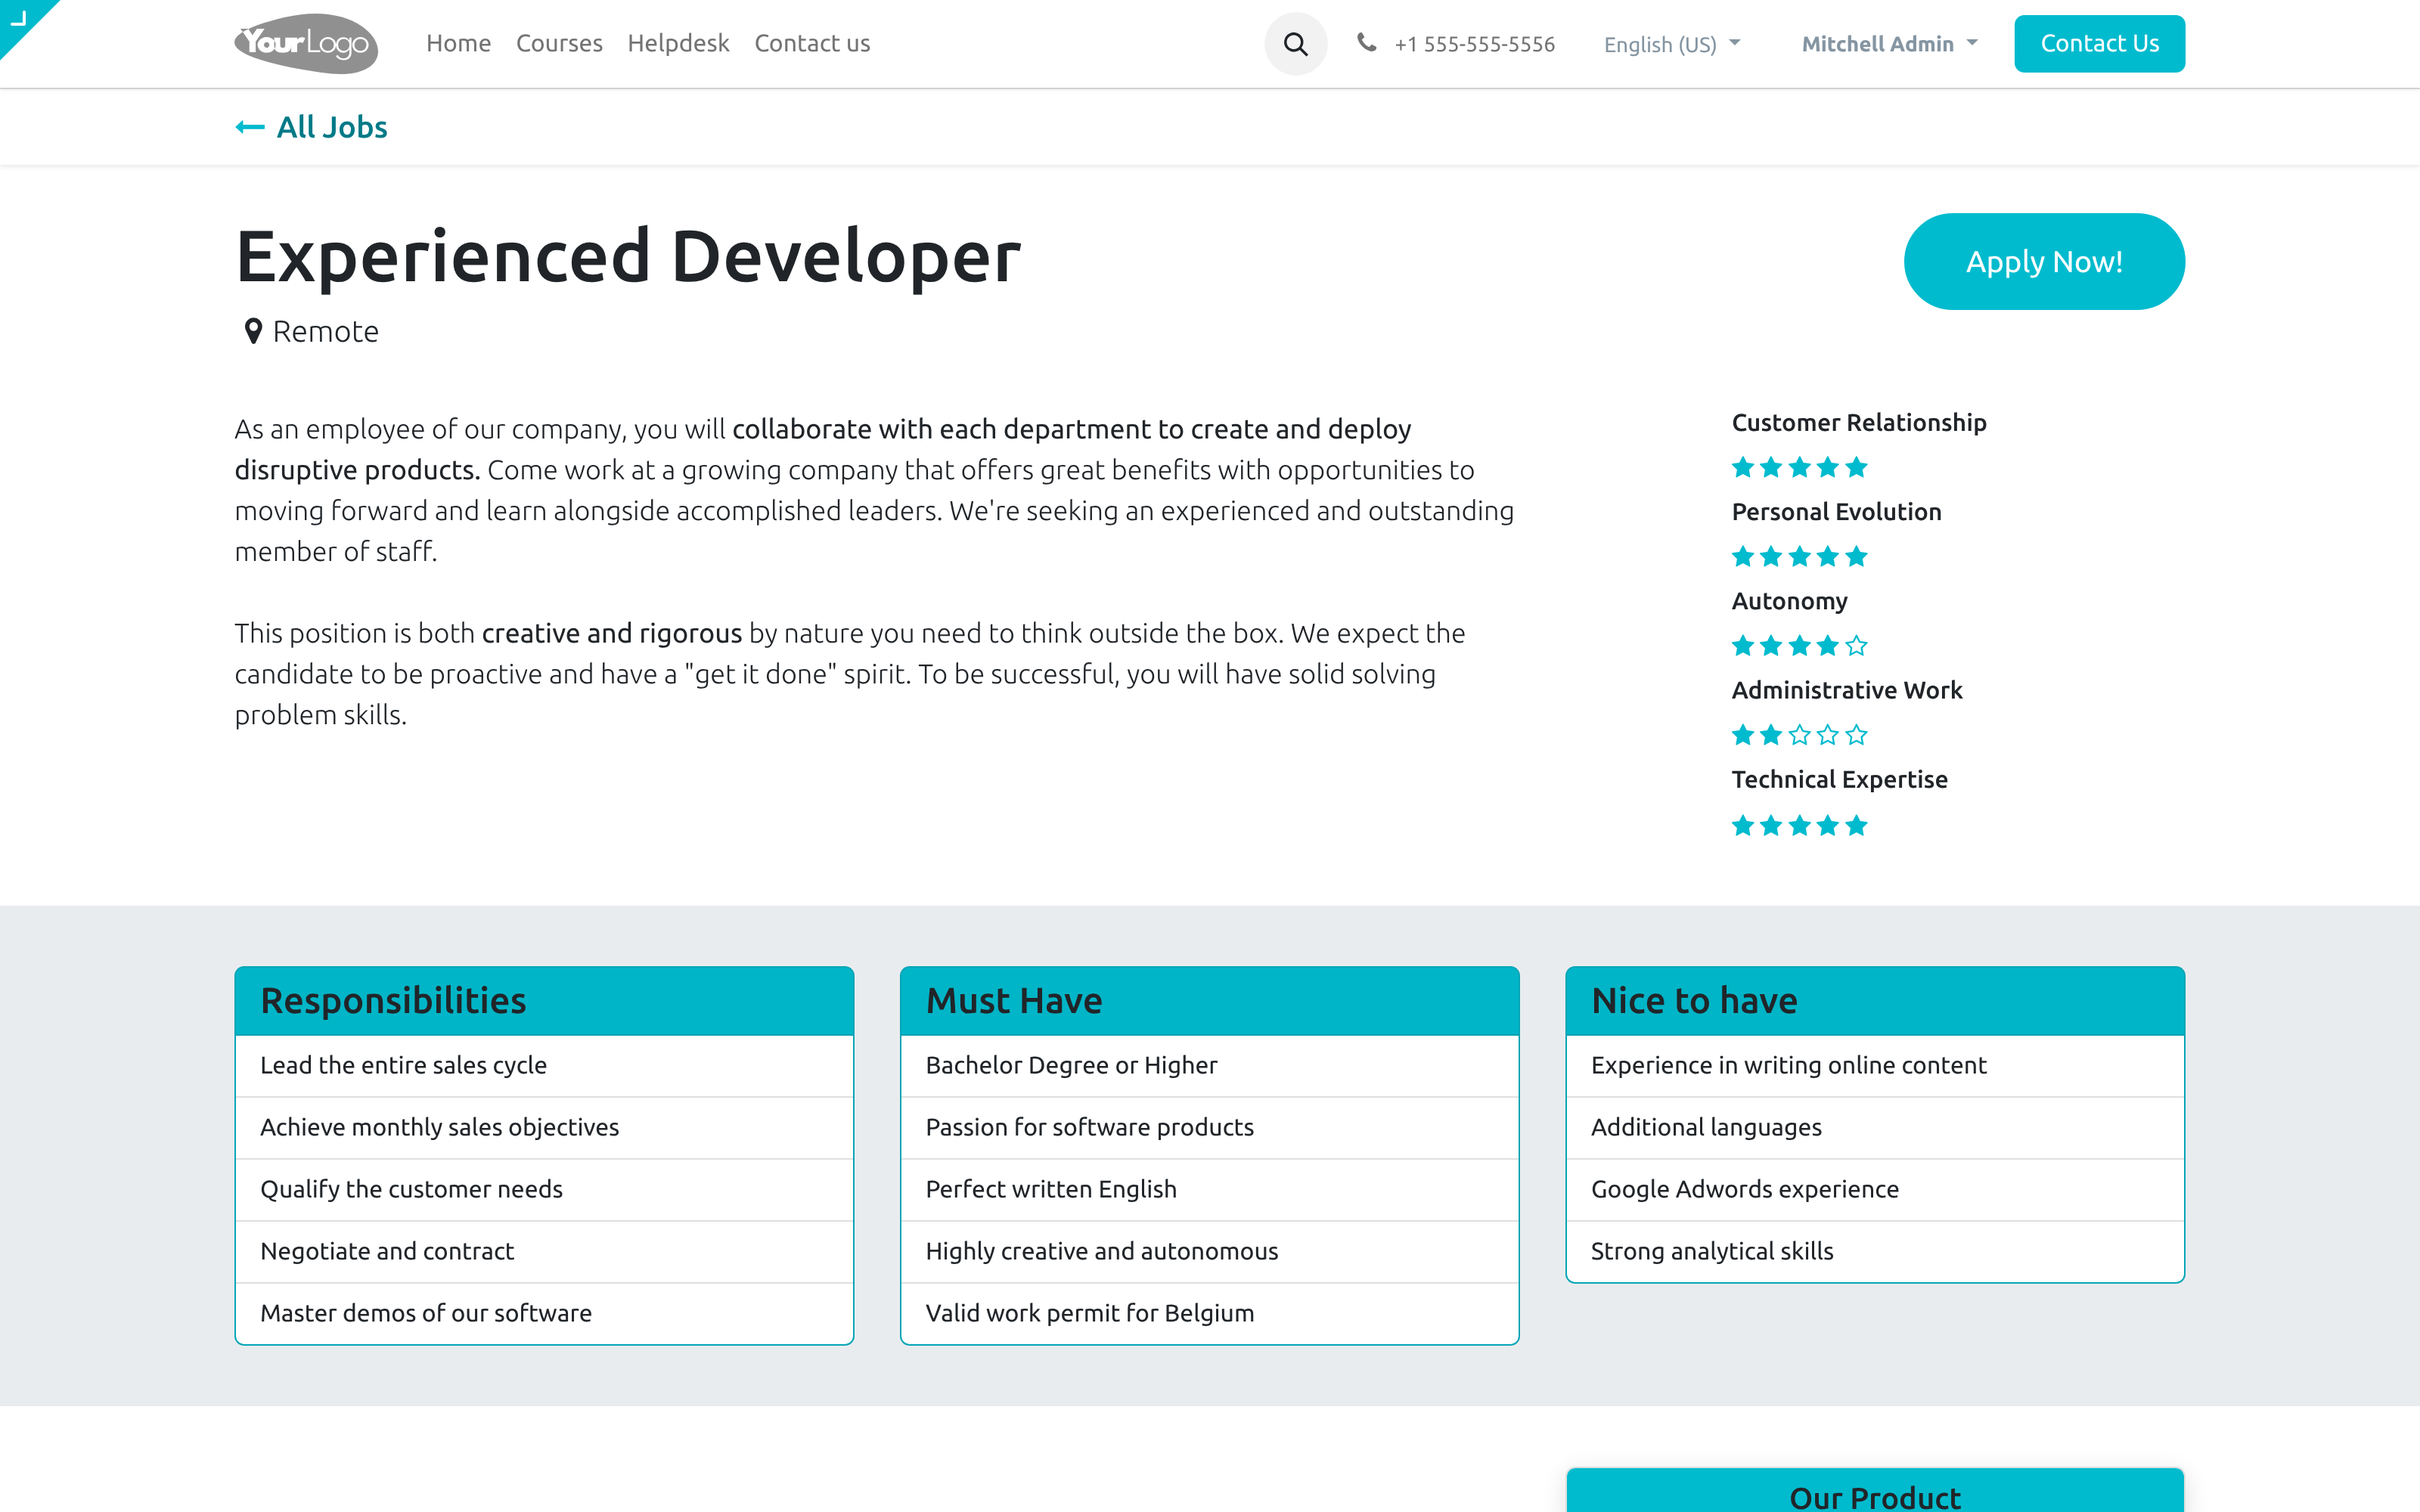Viewport: 2420px width, 1512px height.
Task: Open the Courses menu item
Action: (559, 43)
